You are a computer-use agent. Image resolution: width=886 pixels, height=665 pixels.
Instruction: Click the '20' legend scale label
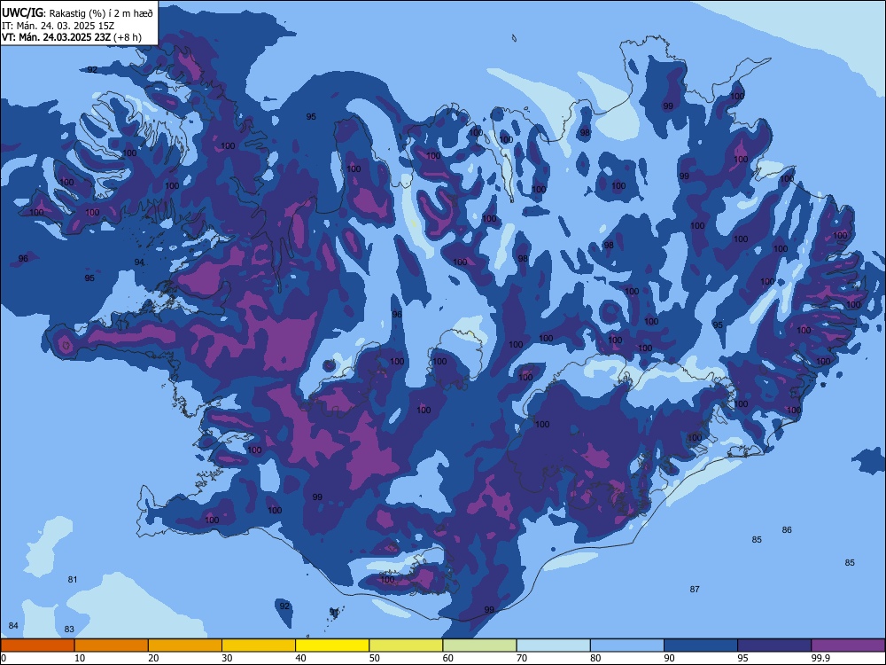tap(153, 658)
